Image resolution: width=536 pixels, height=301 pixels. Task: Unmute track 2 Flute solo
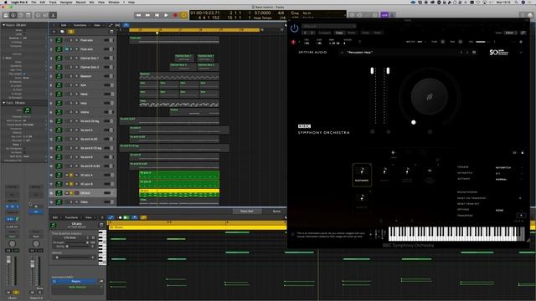click(67, 49)
